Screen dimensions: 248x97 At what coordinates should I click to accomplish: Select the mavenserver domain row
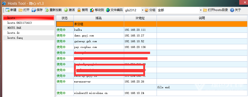point(152,81)
